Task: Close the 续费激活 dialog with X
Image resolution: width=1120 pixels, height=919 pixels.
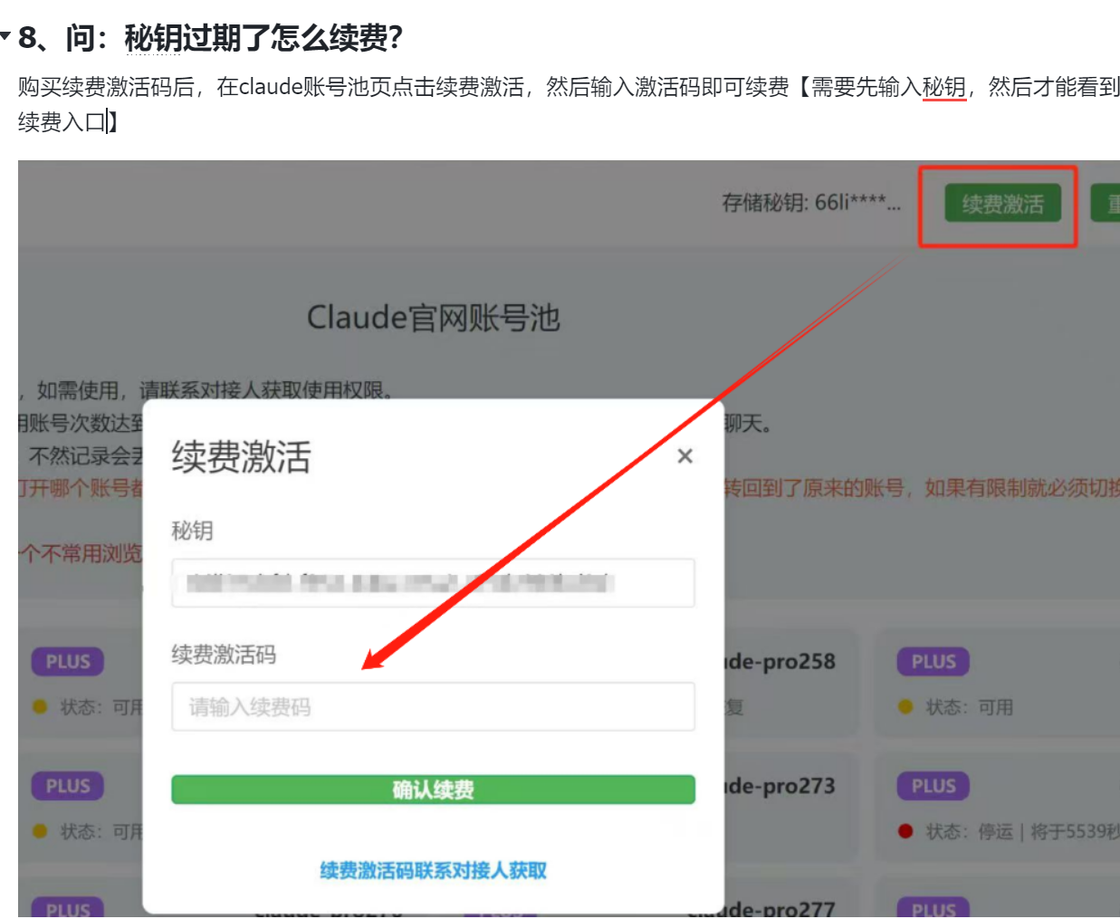Action: click(684, 456)
